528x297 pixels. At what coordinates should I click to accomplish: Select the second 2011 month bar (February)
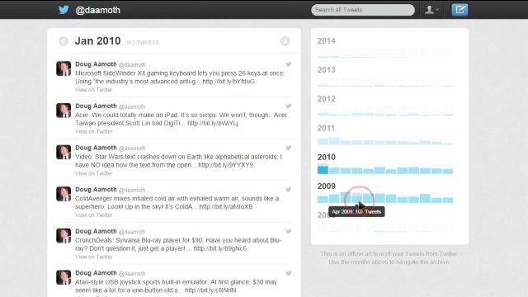pyautogui.click(x=334, y=141)
